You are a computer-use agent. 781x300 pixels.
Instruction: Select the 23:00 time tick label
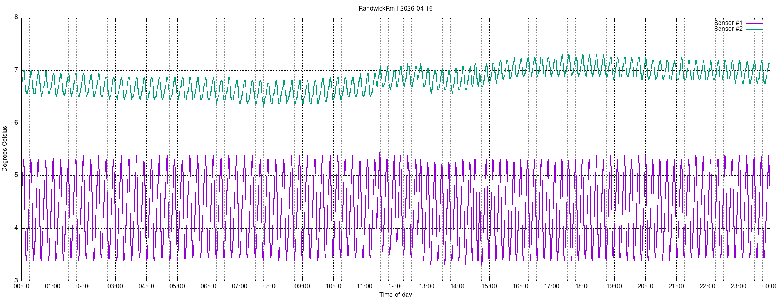click(x=739, y=286)
